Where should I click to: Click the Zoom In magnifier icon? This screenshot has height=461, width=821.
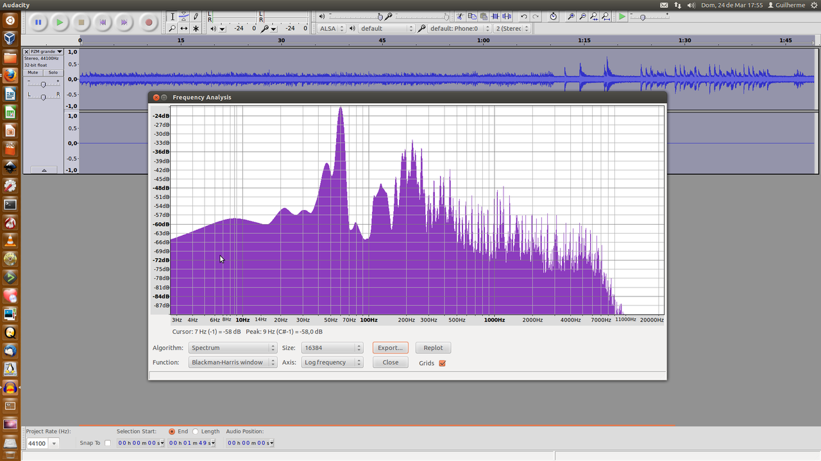pyautogui.click(x=571, y=17)
